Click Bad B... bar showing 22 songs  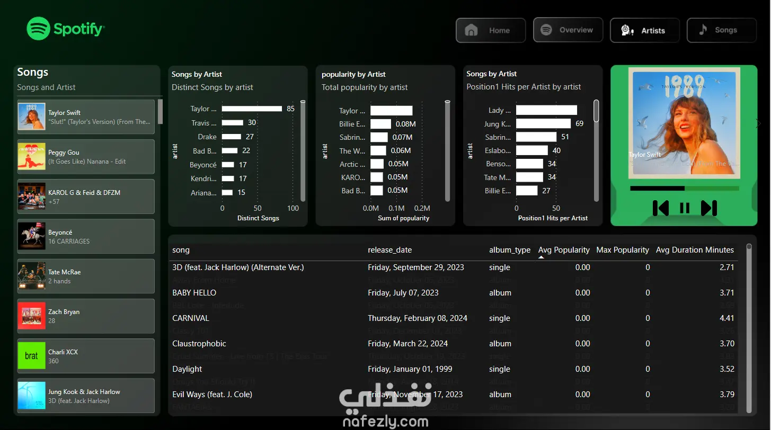230,151
